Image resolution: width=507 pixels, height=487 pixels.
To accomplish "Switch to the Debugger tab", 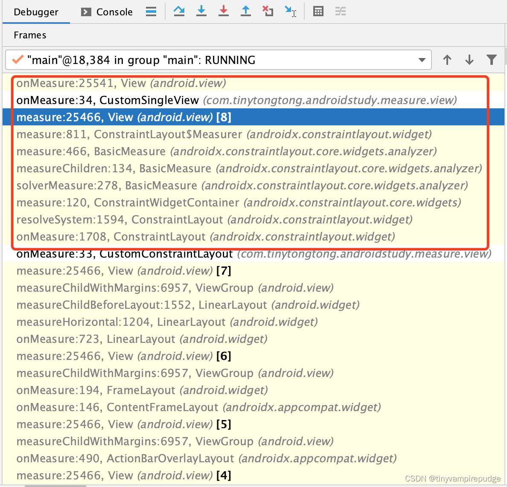I will (36, 12).
